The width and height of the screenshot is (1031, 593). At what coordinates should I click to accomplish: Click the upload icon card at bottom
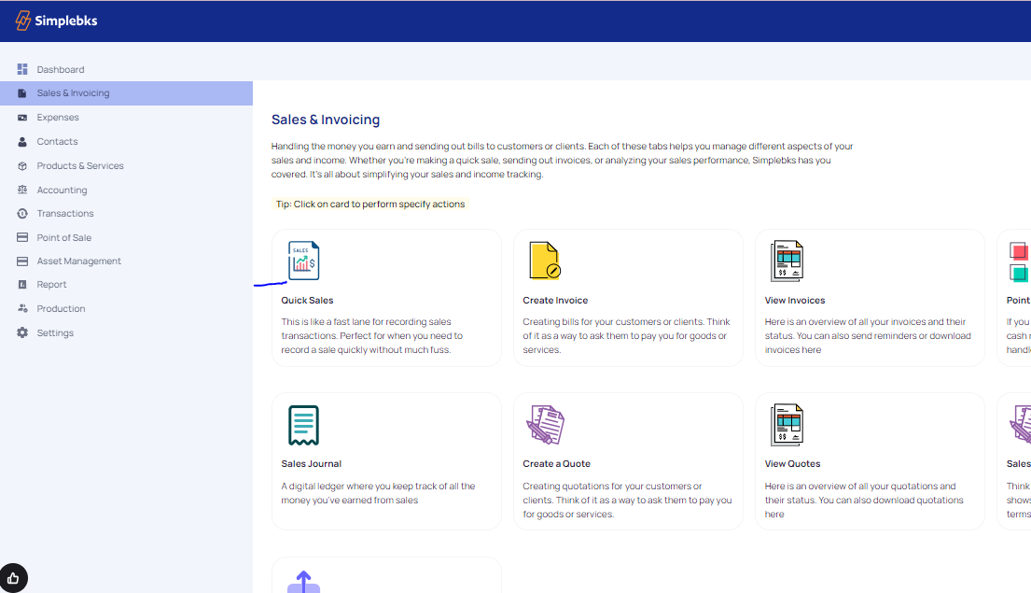pyautogui.click(x=303, y=582)
